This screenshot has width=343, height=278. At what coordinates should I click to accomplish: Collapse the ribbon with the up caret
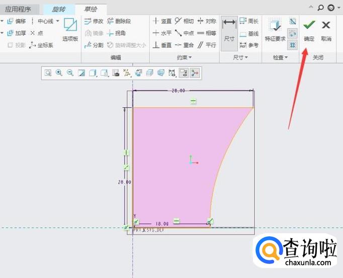click(311, 8)
